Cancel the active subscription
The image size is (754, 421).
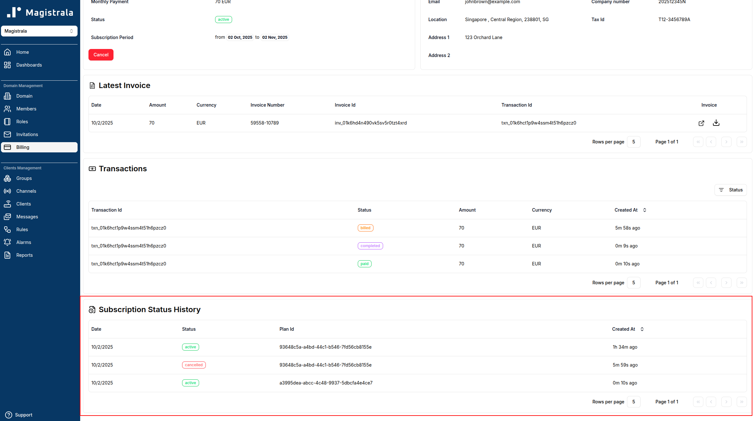[x=101, y=55]
